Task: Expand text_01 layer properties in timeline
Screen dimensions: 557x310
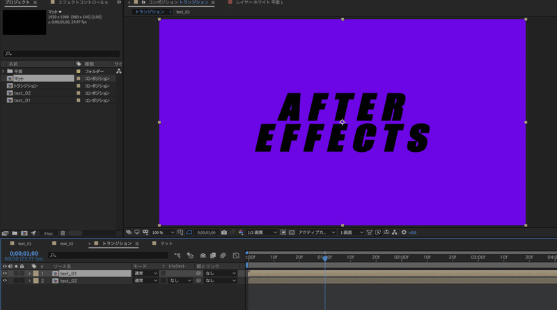Action: 29,273
